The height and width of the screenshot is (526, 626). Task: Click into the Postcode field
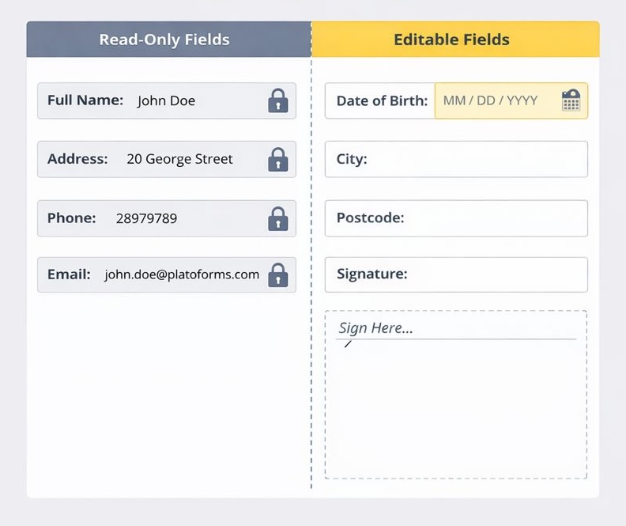click(490, 218)
